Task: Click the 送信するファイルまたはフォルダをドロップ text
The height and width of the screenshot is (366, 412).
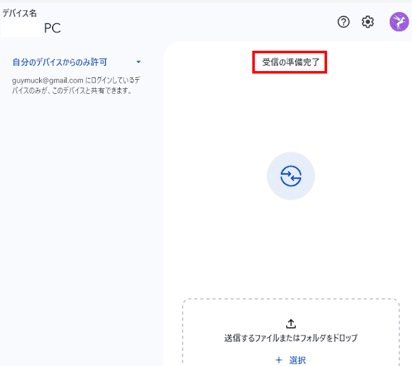Action: 291,338
